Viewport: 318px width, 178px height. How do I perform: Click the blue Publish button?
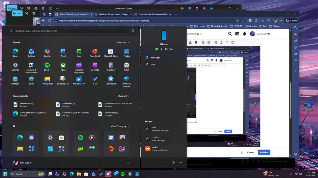coord(264,153)
